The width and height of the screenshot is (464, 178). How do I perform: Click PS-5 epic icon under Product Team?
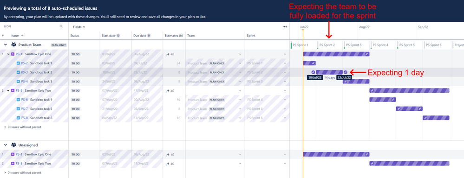pyautogui.click(x=13, y=91)
